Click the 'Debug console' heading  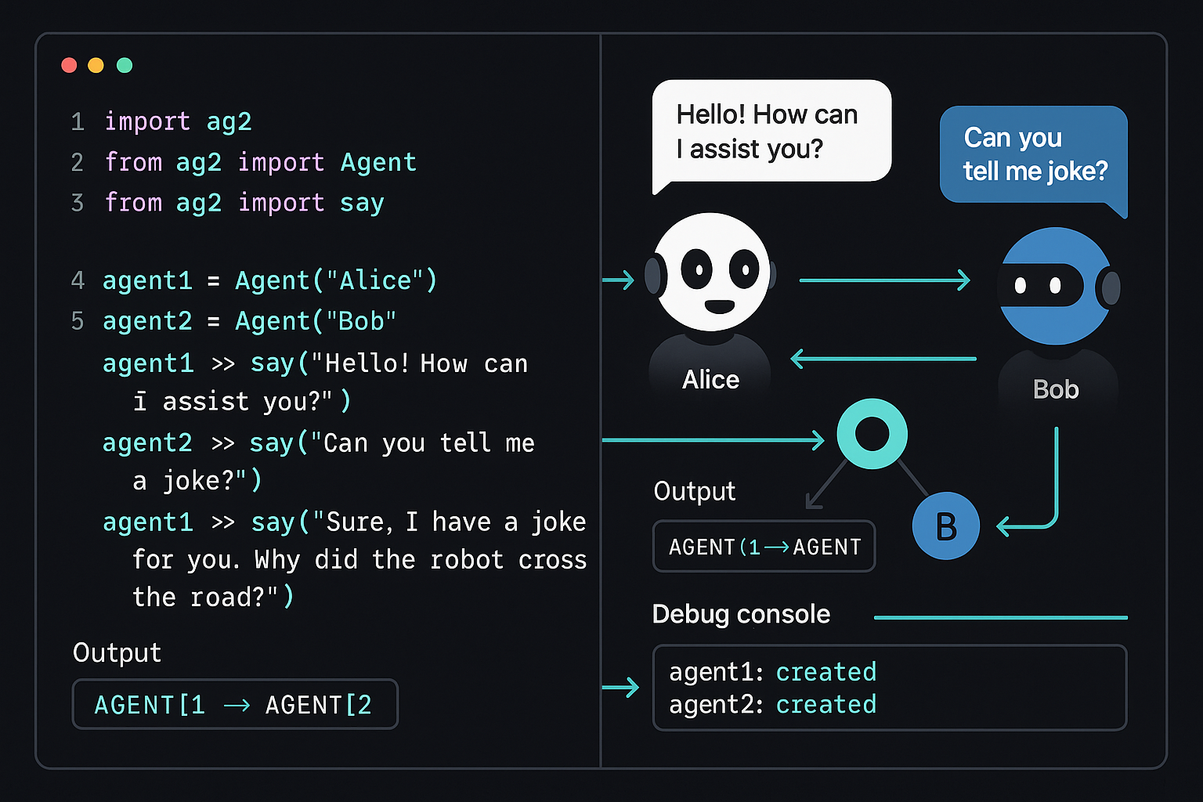pos(741,615)
